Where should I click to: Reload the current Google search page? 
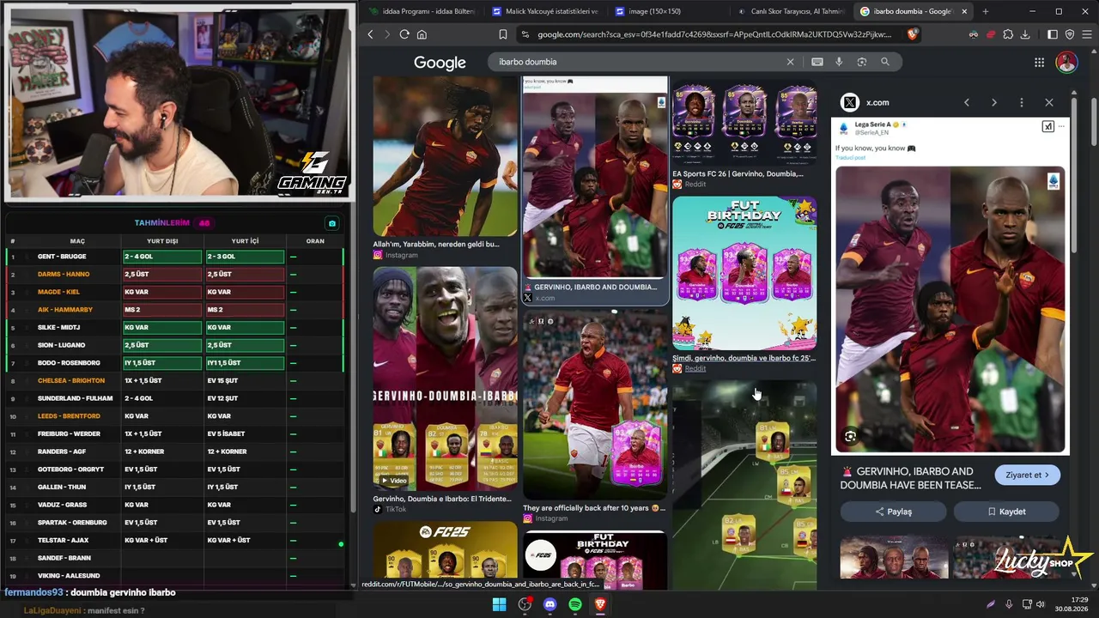point(404,34)
